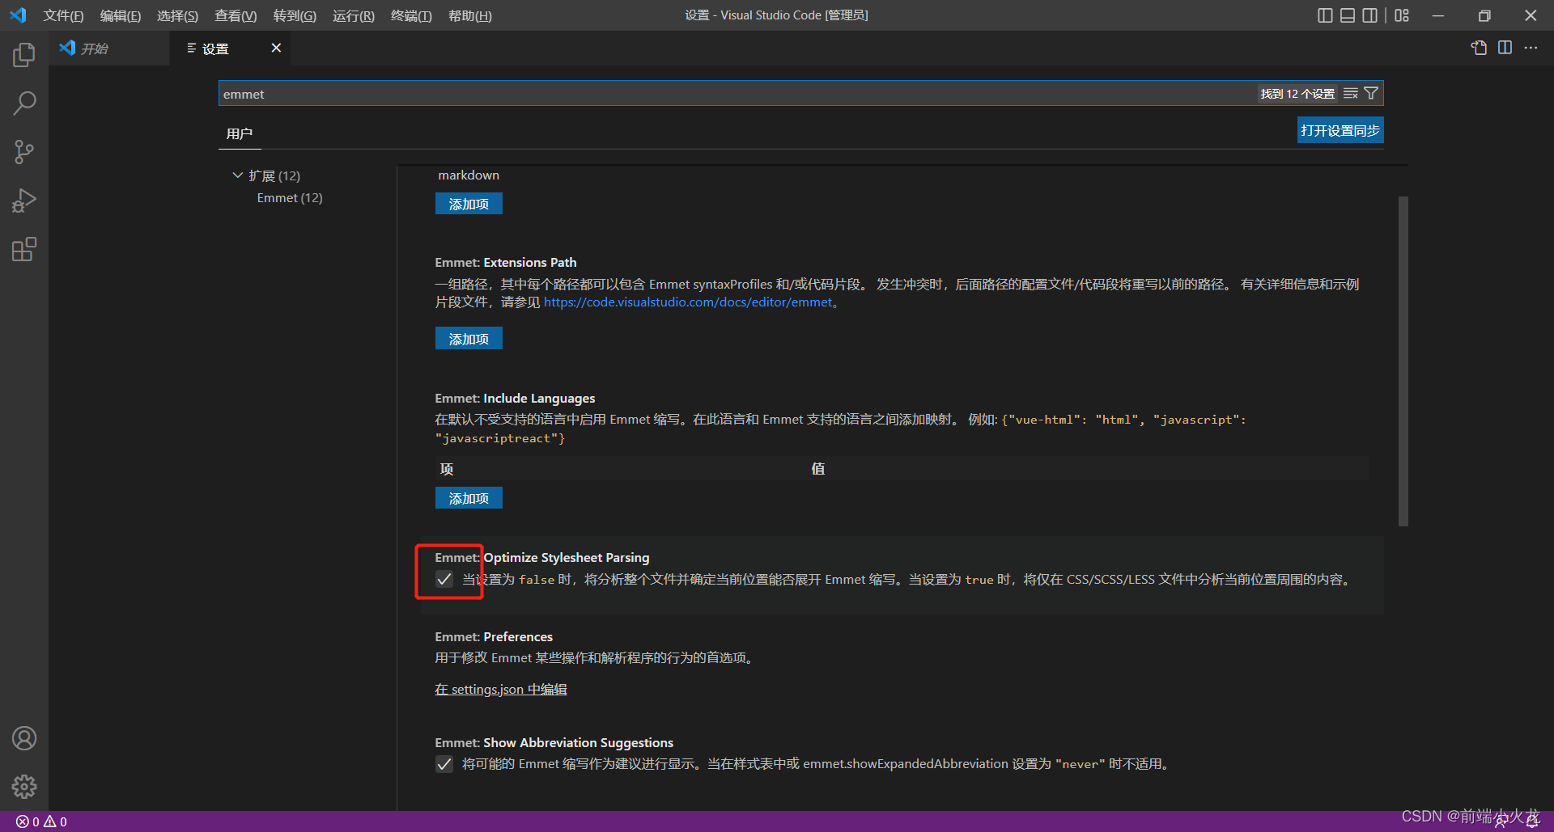Open editor More Actions ellipsis
The height and width of the screenshot is (832, 1554).
pyautogui.click(x=1531, y=48)
